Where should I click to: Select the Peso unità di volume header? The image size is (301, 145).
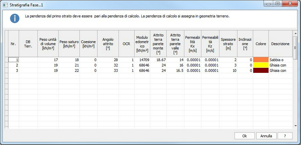pyautogui.click(x=48, y=43)
